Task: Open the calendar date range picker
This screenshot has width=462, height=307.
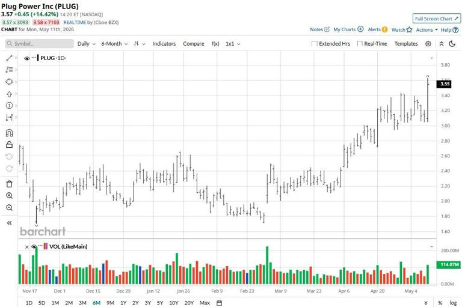Action: [x=219, y=303]
